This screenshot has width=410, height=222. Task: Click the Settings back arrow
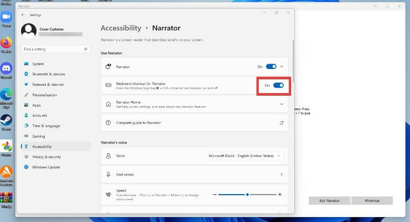(x=23, y=15)
